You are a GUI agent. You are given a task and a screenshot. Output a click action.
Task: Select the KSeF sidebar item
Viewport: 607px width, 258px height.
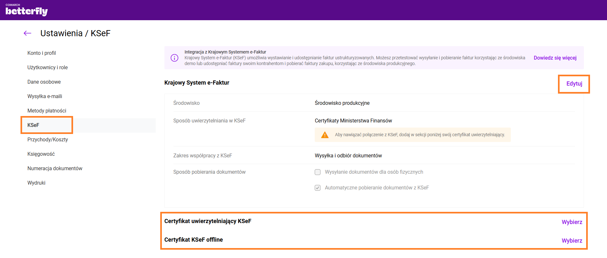(33, 125)
